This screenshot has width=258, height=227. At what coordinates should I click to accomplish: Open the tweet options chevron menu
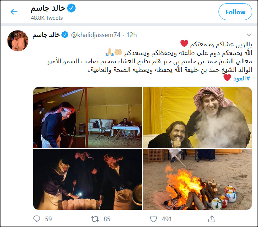249,34
